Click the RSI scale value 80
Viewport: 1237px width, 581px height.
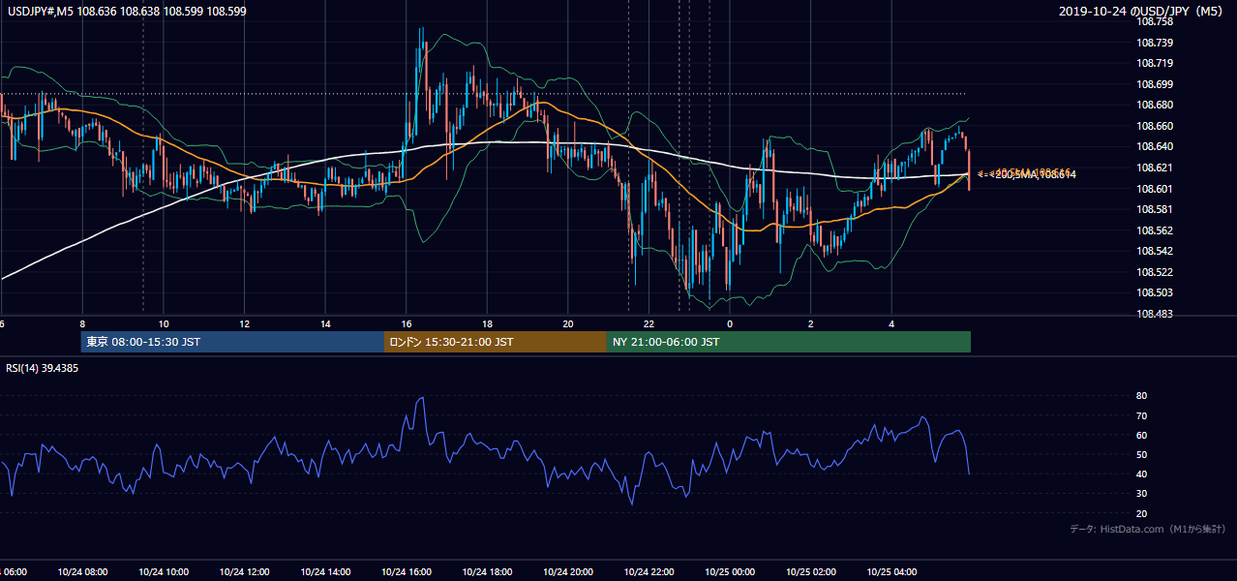(1142, 396)
